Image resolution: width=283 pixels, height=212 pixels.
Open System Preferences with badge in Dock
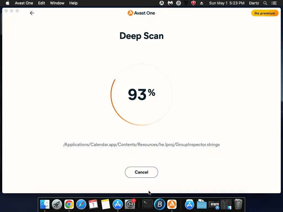coord(130,205)
